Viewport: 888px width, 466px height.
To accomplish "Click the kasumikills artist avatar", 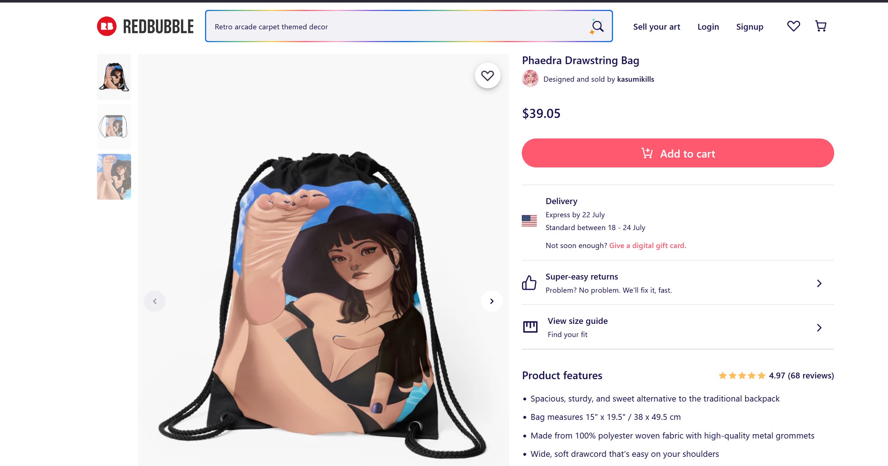I will tap(530, 79).
